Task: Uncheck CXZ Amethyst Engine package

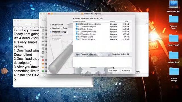Action: (x=76, y=31)
